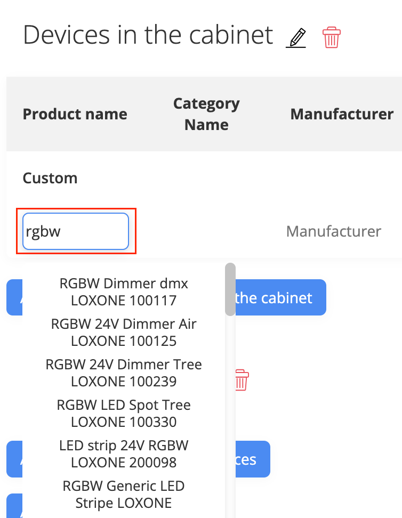Select RGBW 24V Dimmer Air LOXONE 100125
Viewport: 402px width, 518px height.
coord(124,333)
